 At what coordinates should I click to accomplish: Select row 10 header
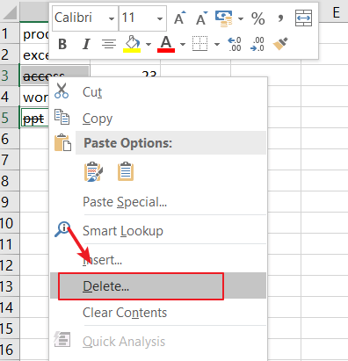[10, 223]
